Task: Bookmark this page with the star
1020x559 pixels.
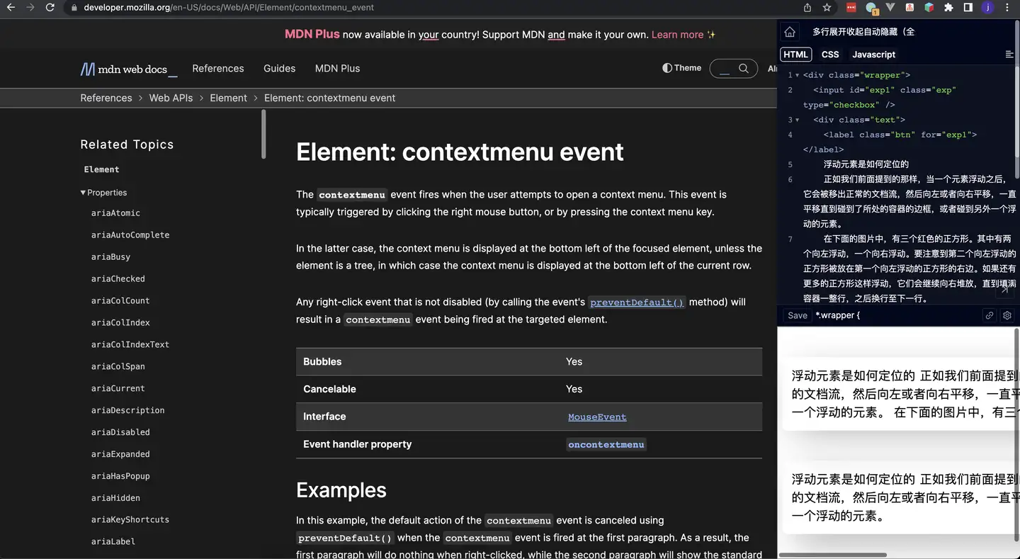Action: (827, 7)
